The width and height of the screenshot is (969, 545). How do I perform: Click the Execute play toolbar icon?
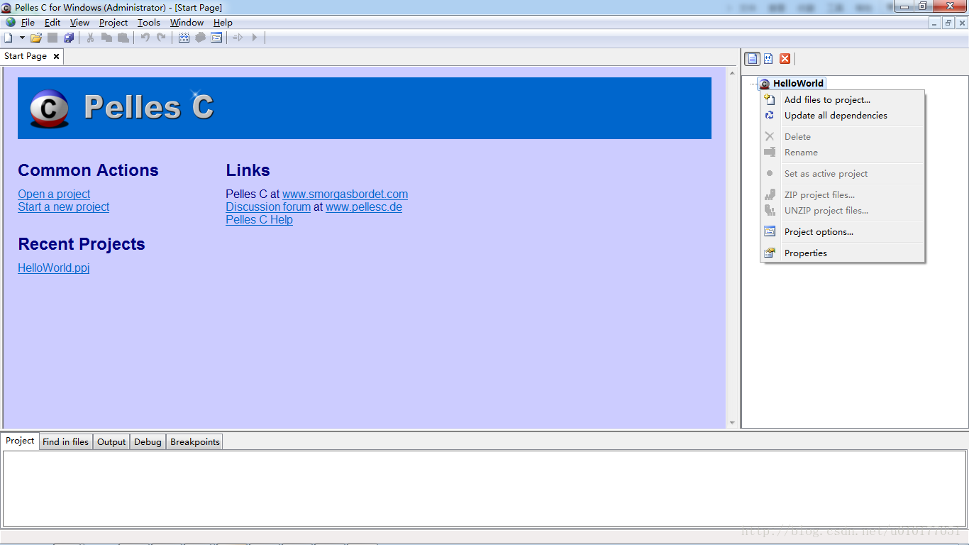point(255,38)
